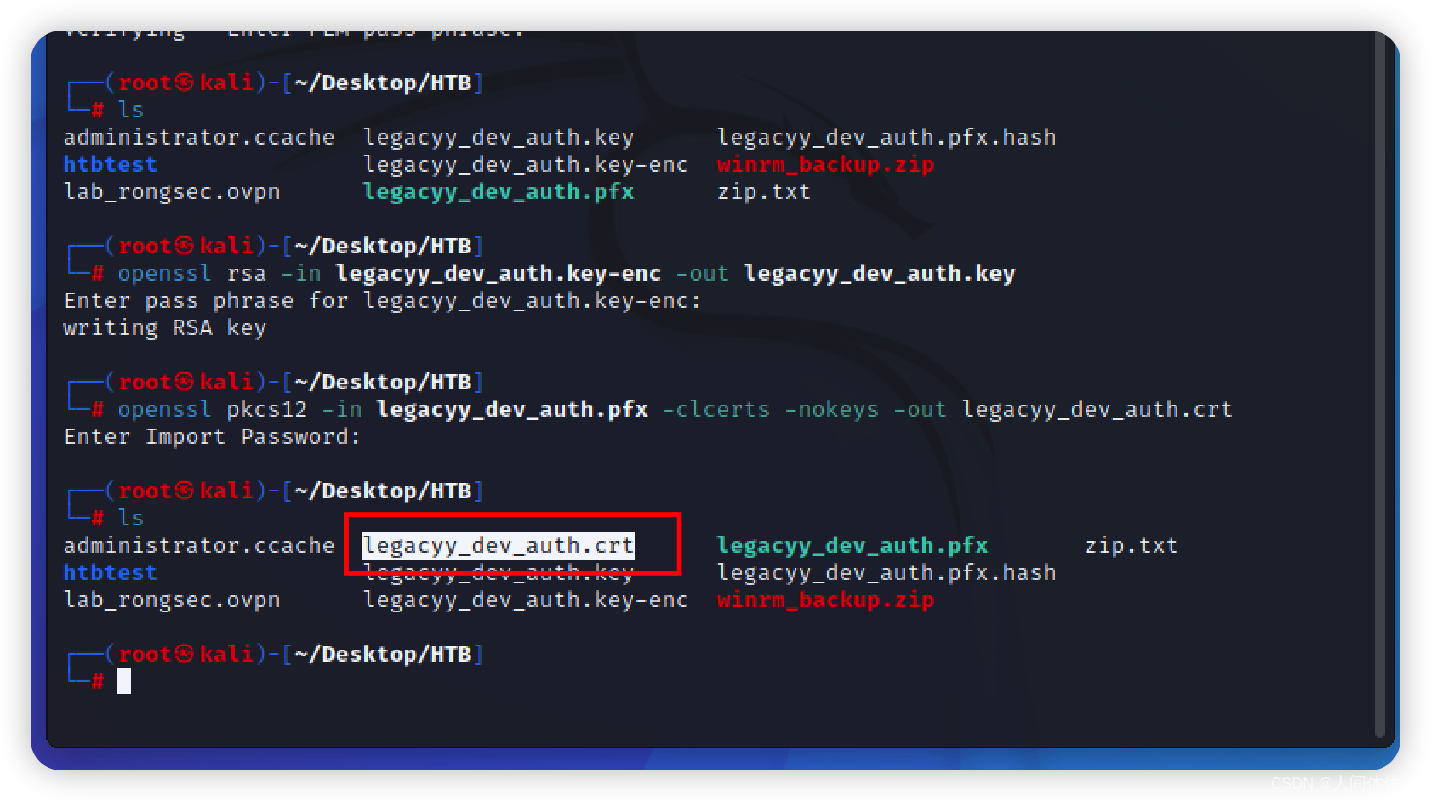Click the 'writing RSA key' output line
The width and height of the screenshot is (1431, 801).
165,328
